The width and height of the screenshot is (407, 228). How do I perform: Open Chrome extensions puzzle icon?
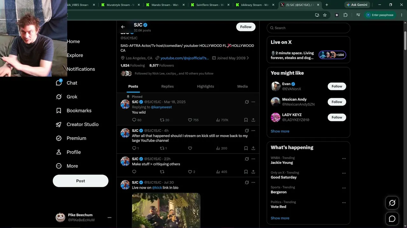345,15
